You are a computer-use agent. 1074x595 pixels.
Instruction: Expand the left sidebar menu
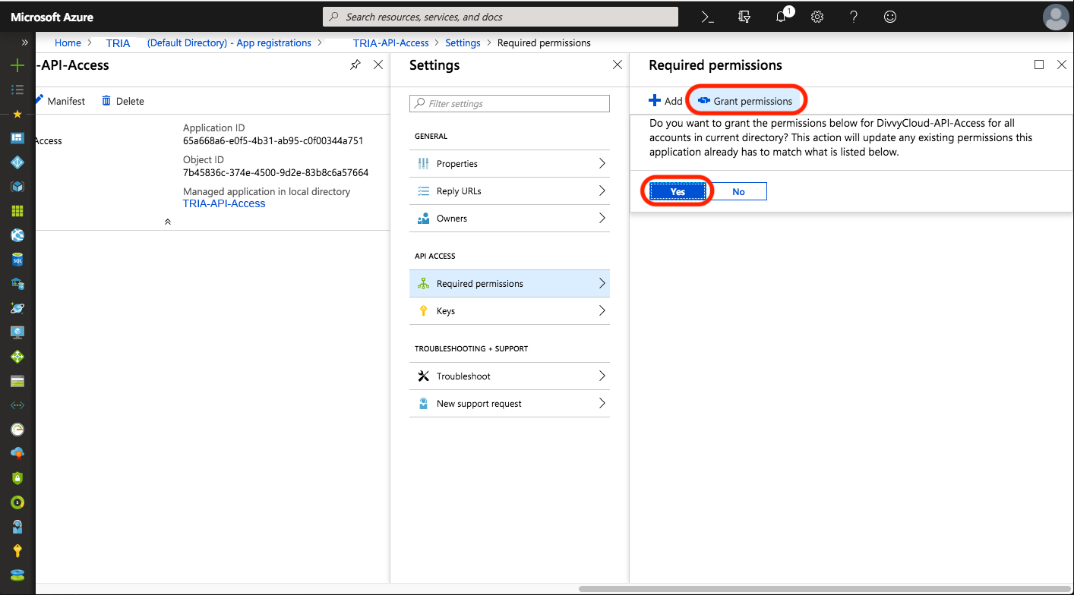pos(24,42)
